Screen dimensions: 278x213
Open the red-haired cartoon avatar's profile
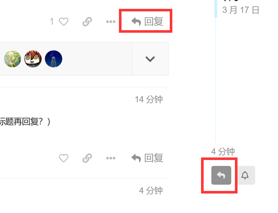tap(33, 59)
